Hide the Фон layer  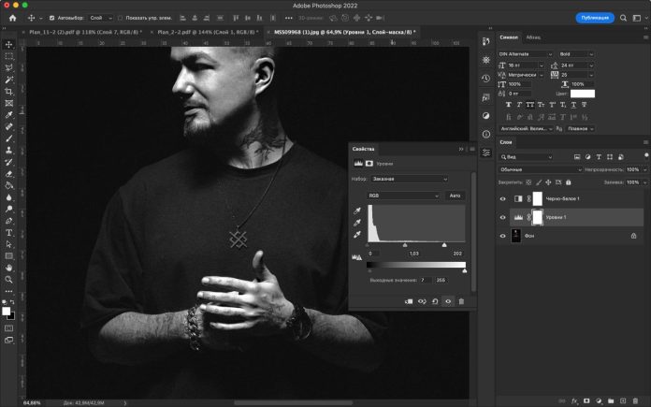point(503,236)
